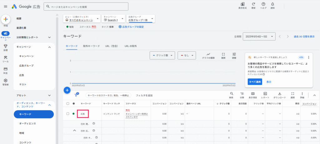Click the ダウンロード icon

(x=280, y=94)
